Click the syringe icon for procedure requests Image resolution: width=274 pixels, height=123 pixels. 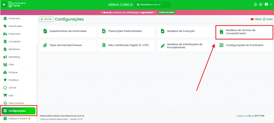(x=162, y=46)
